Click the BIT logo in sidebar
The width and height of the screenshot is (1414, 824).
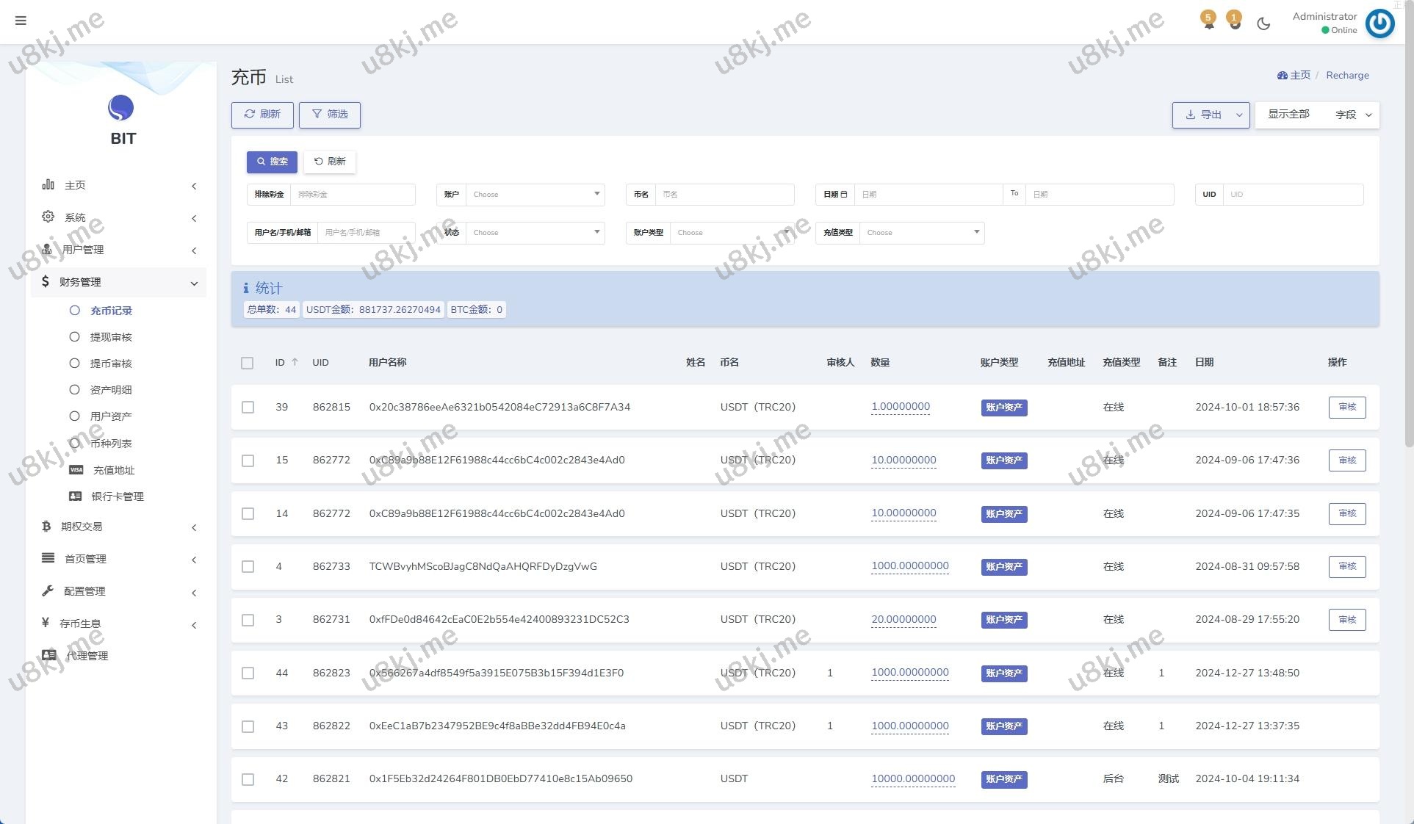click(121, 109)
